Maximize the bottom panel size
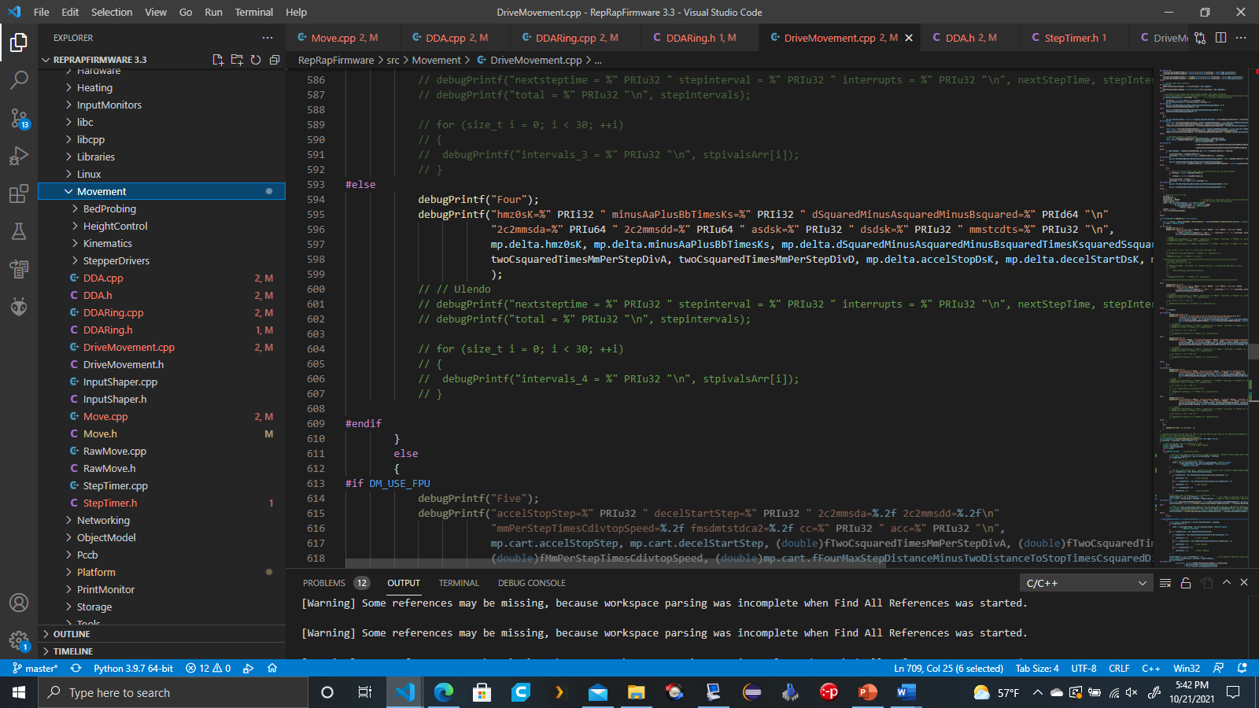The height and width of the screenshot is (708, 1259). [1227, 583]
